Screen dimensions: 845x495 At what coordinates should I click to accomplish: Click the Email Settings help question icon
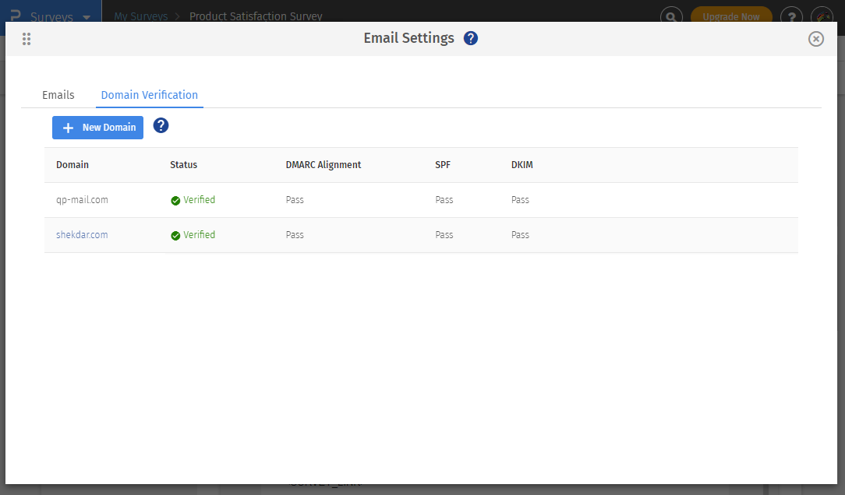point(470,38)
